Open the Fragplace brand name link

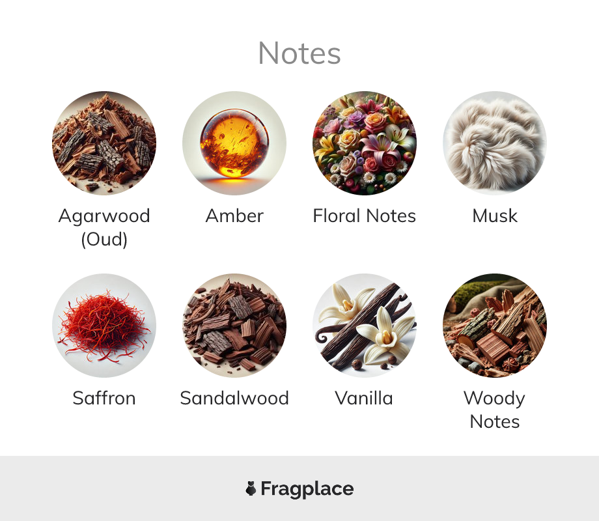pos(307,489)
